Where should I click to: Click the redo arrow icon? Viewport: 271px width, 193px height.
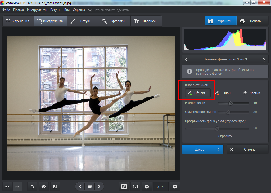click(x=17, y=187)
